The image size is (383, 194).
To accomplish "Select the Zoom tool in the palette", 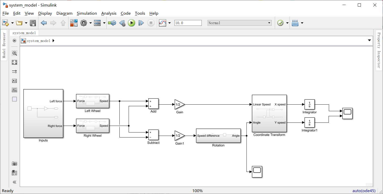I will [14, 53].
